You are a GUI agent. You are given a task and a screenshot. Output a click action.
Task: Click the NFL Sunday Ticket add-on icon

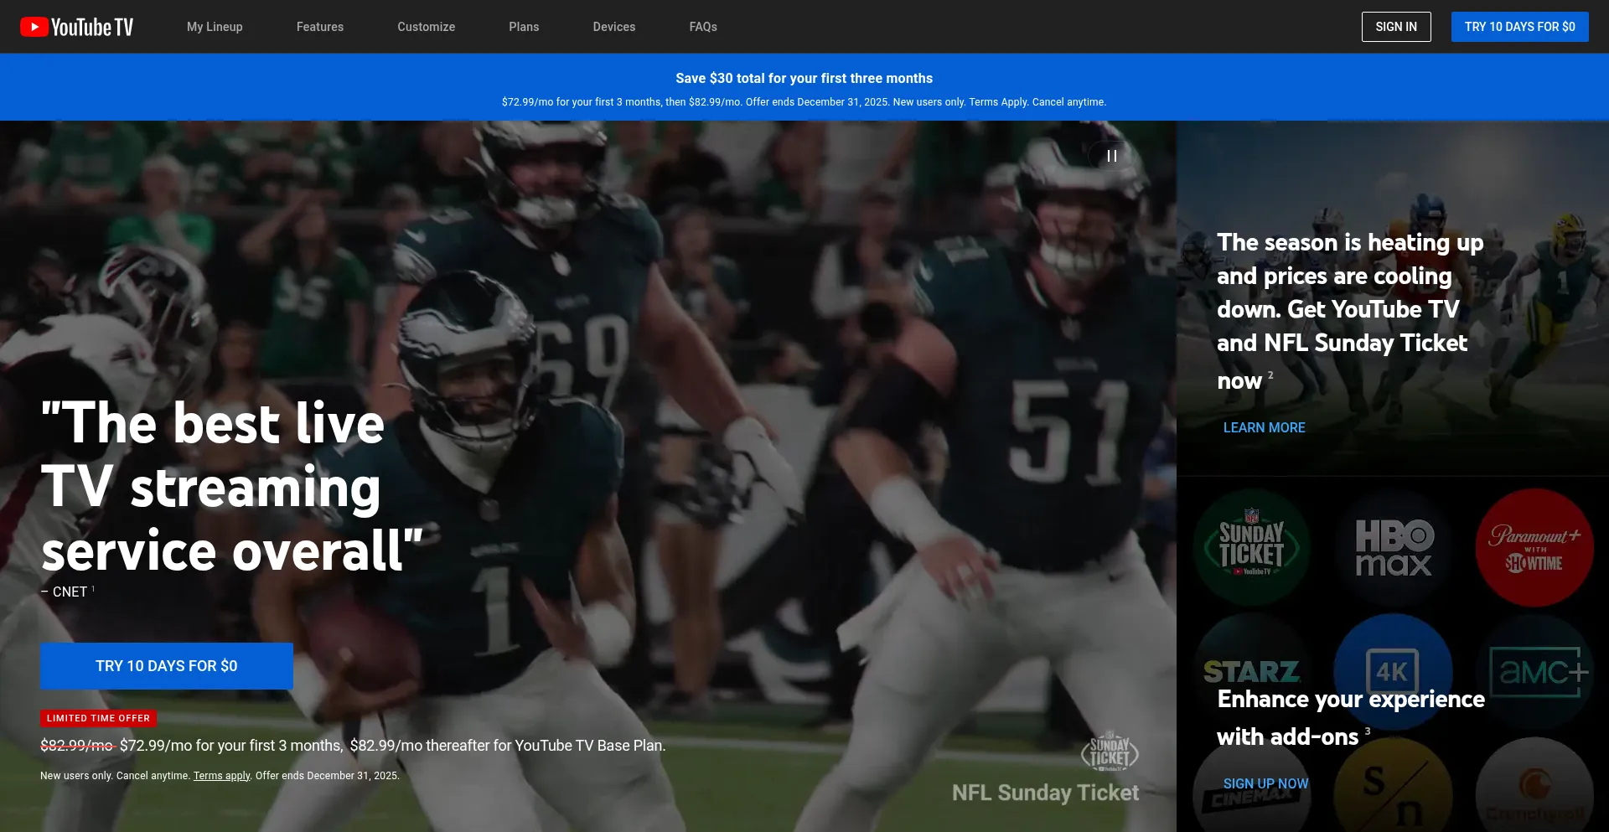coord(1251,547)
